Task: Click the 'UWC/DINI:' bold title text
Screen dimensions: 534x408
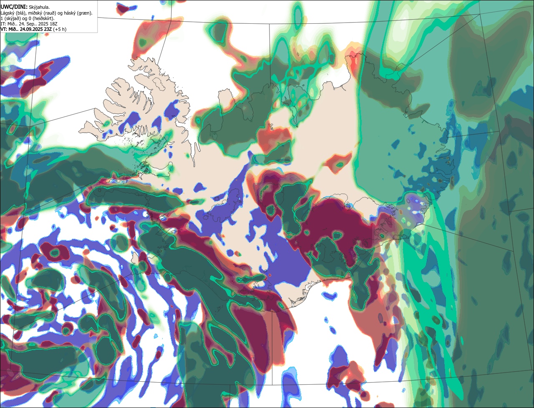Action: click(14, 7)
